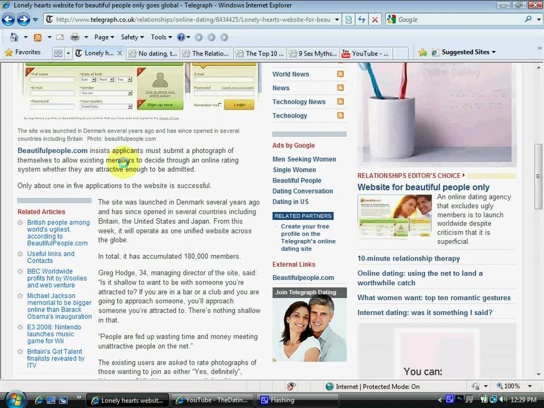Image resolution: width=544 pixels, height=408 pixels.
Task: Switch to the 9 Sex Myths tab
Action: [313, 53]
